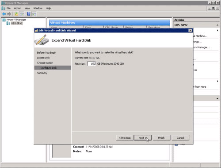Collapse the OBS-SRV2 actions section arrow
Screen dimensions: 221x168
pyautogui.click(x=217, y=25)
